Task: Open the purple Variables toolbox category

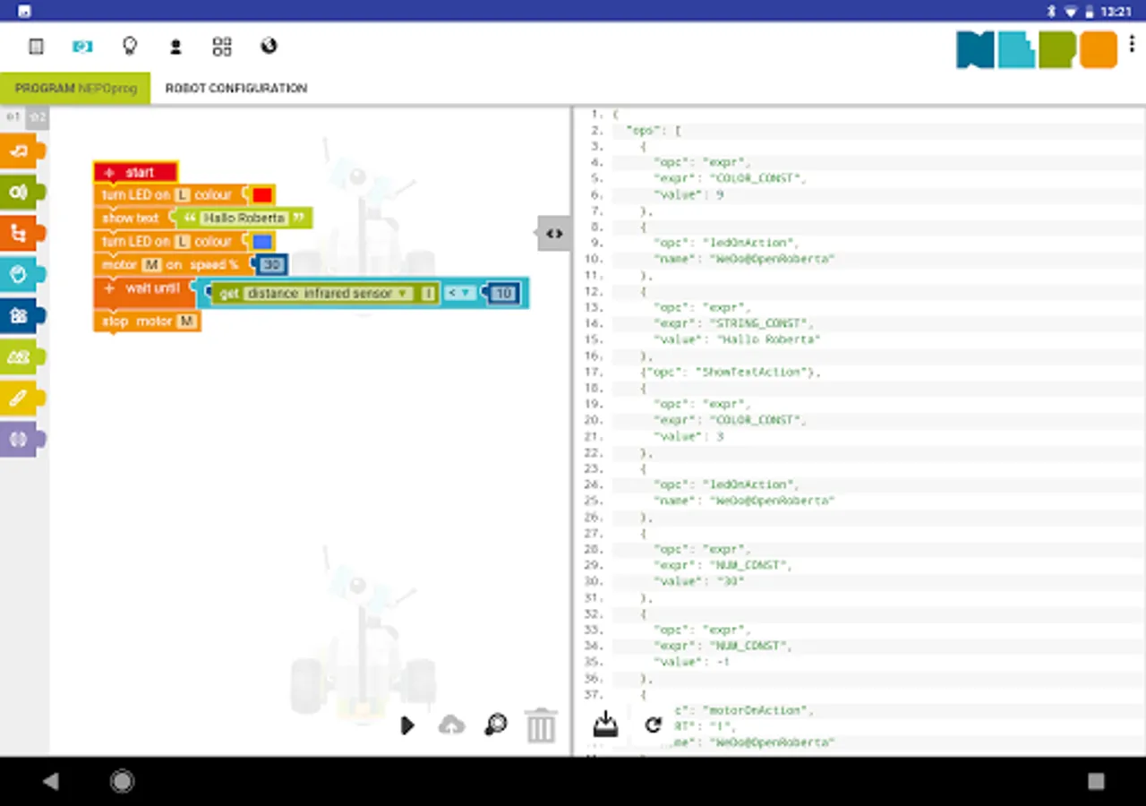Action: pyautogui.click(x=21, y=439)
